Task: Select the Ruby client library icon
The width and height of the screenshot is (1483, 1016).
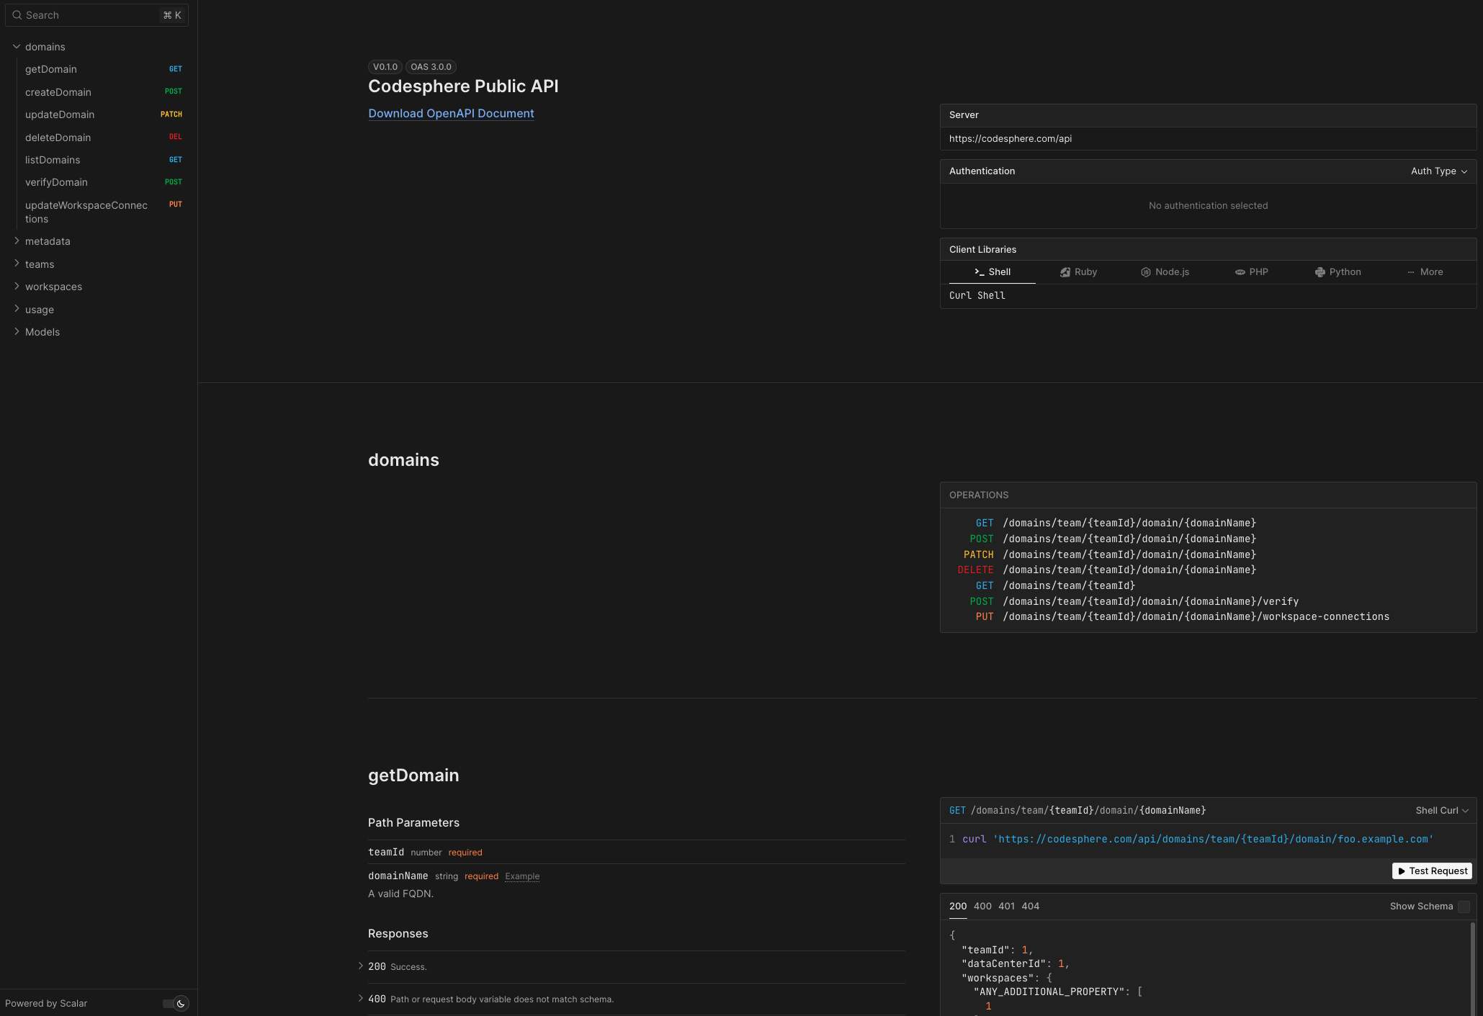Action: point(1066,272)
